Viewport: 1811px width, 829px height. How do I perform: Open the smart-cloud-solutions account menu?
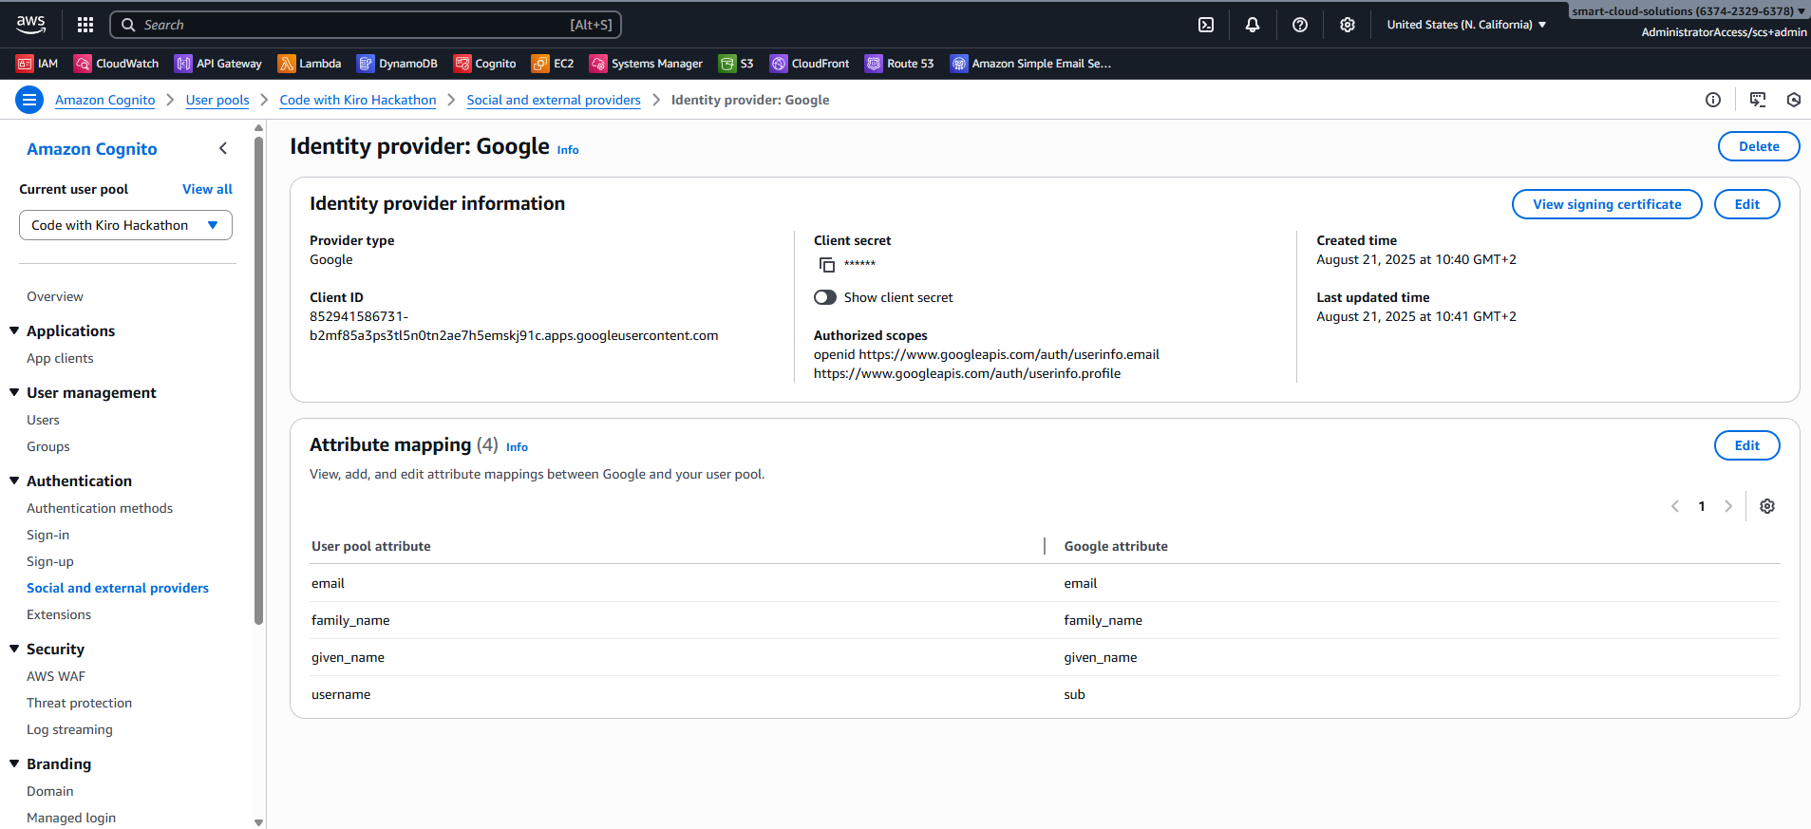[1688, 11]
